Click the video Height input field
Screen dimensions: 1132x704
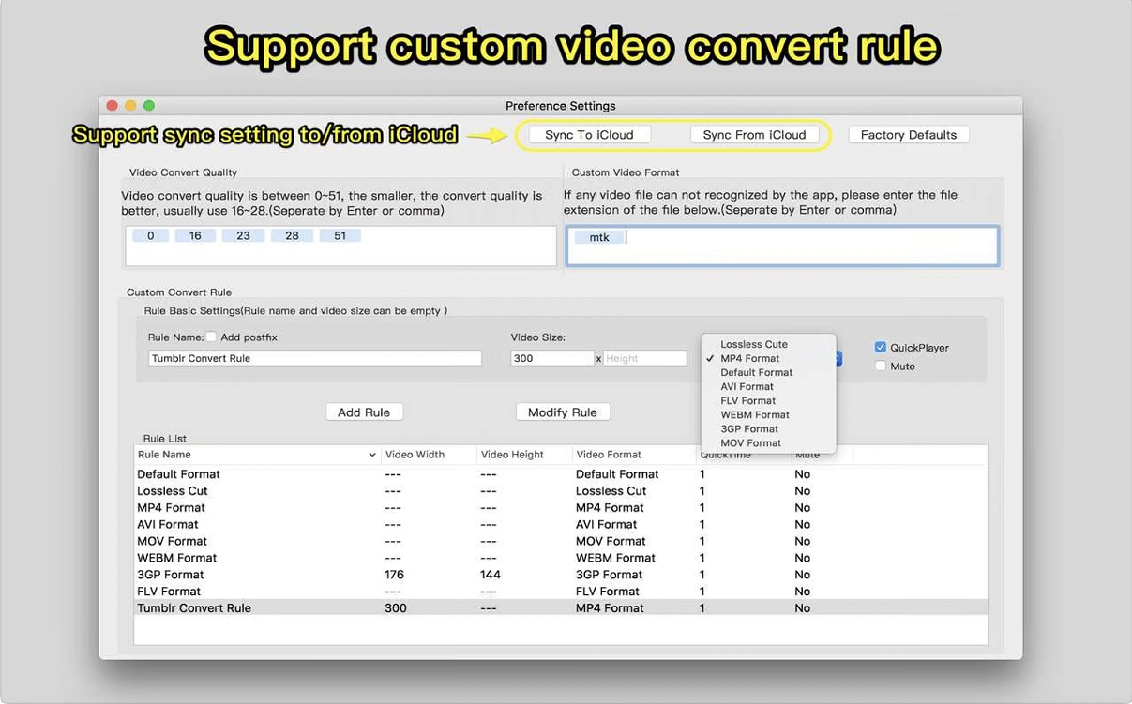[644, 358]
